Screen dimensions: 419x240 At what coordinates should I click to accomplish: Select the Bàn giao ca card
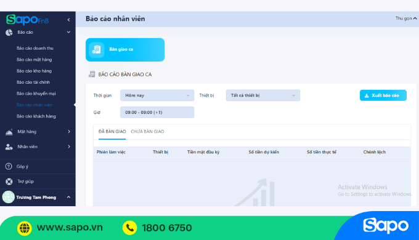click(x=125, y=50)
